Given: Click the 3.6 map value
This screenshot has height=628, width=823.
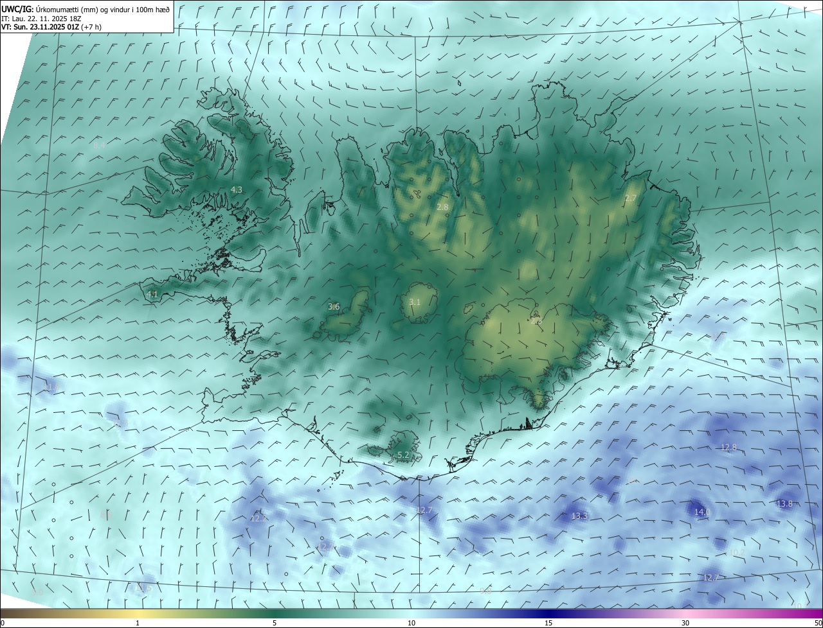Looking at the screenshot, I should point(334,307).
